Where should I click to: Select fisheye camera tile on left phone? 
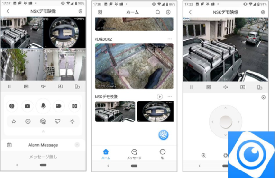pyautogui.click(x=64, y=33)
